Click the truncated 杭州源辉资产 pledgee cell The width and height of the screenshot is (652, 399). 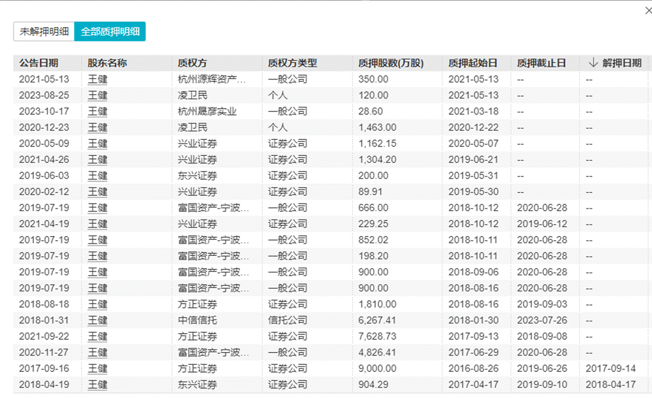tap(212, 79)
